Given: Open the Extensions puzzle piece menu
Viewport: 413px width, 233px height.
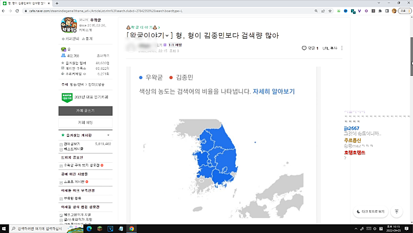Looking at the screenshot, I should [x=380, y=11].
